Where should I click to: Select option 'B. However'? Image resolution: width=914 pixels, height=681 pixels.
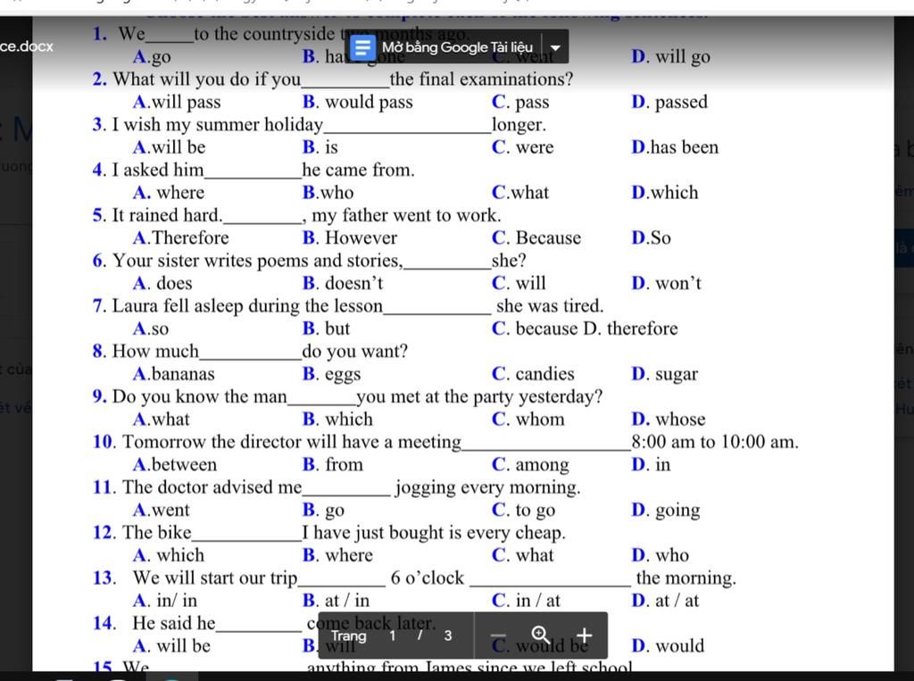click(350, 238)
